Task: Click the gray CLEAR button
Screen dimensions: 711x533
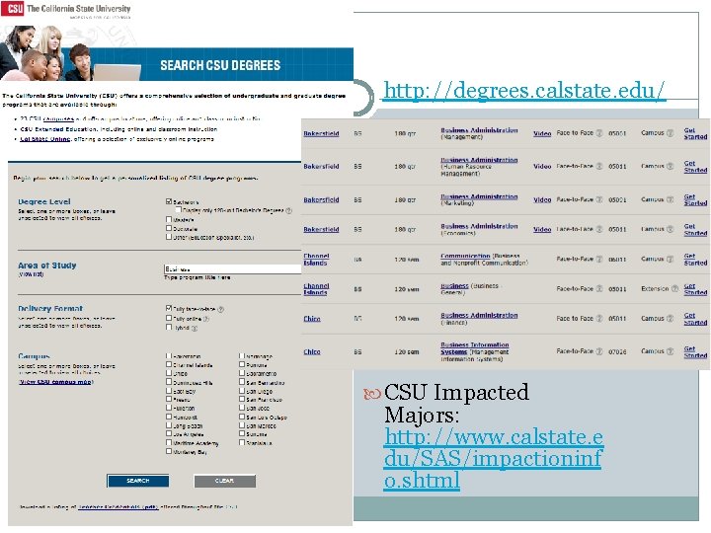Action: tap(224, 481)
